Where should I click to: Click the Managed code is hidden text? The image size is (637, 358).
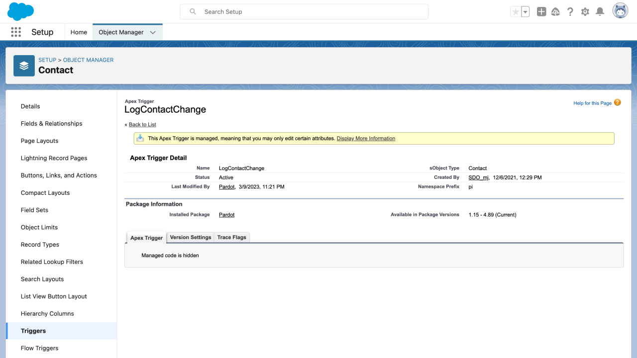coord(170,255)
